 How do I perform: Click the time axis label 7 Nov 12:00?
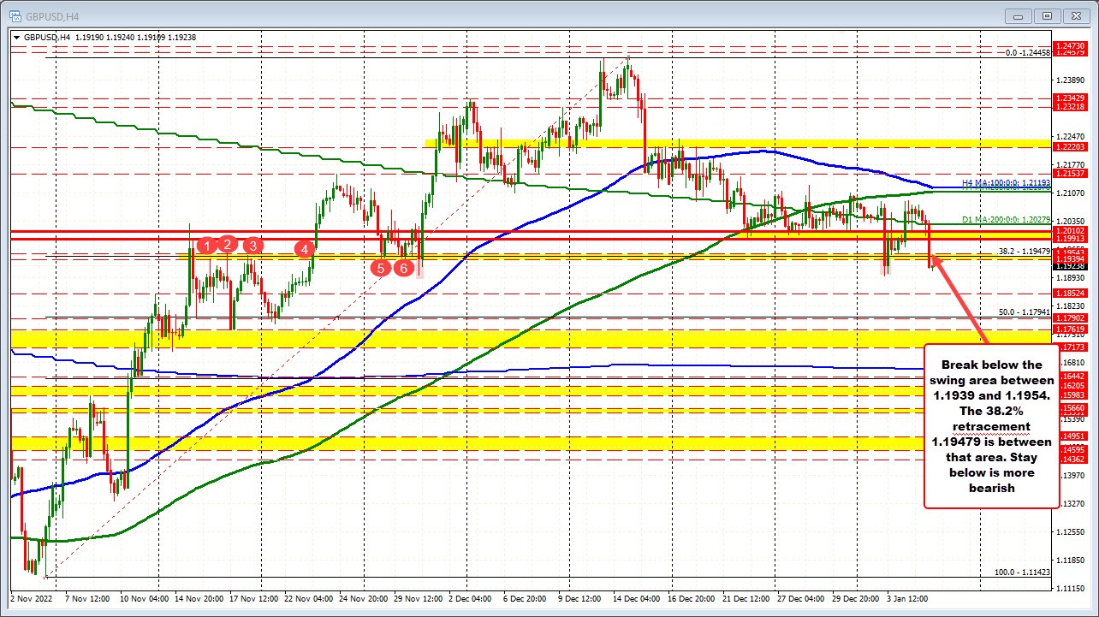tap(88, 601)
